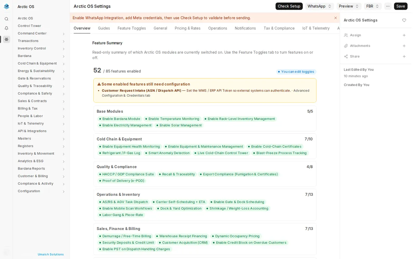Click the Check Setup button
The width and height of the screenshot is (414, 259).
point(289,6)
